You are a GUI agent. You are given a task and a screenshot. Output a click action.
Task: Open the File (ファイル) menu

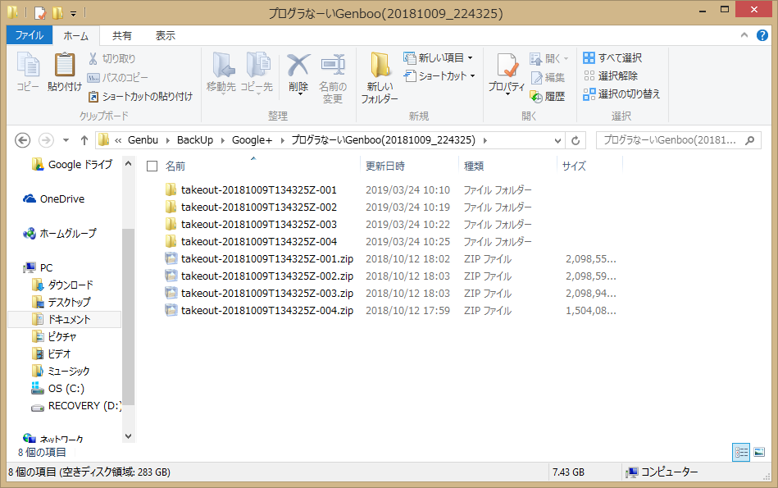tap(30, 36)
